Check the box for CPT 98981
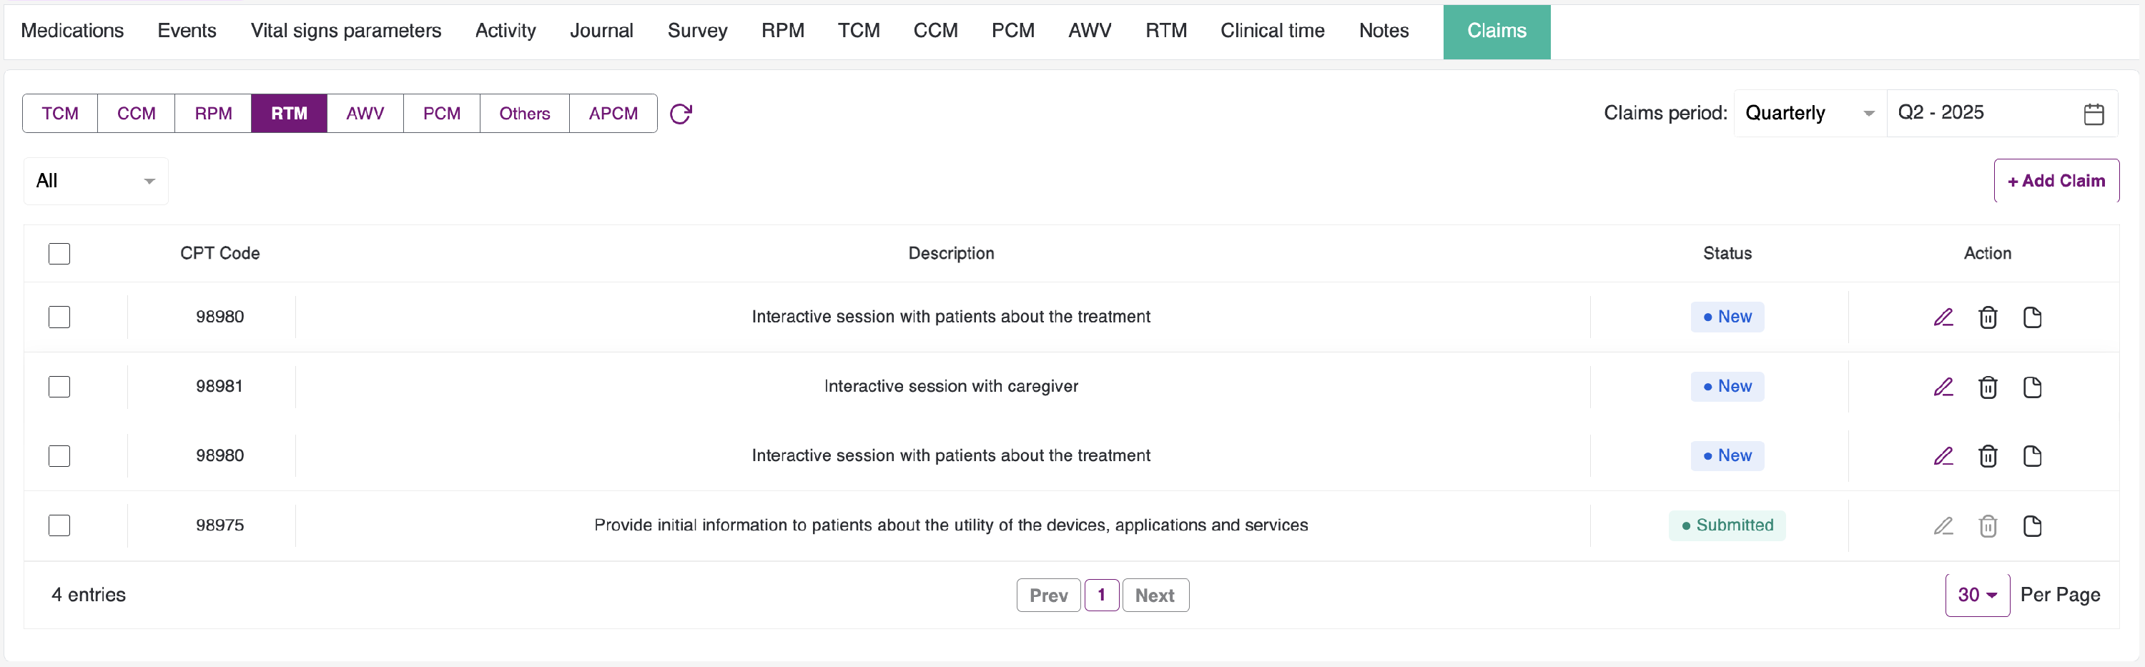 coord(59,386)
